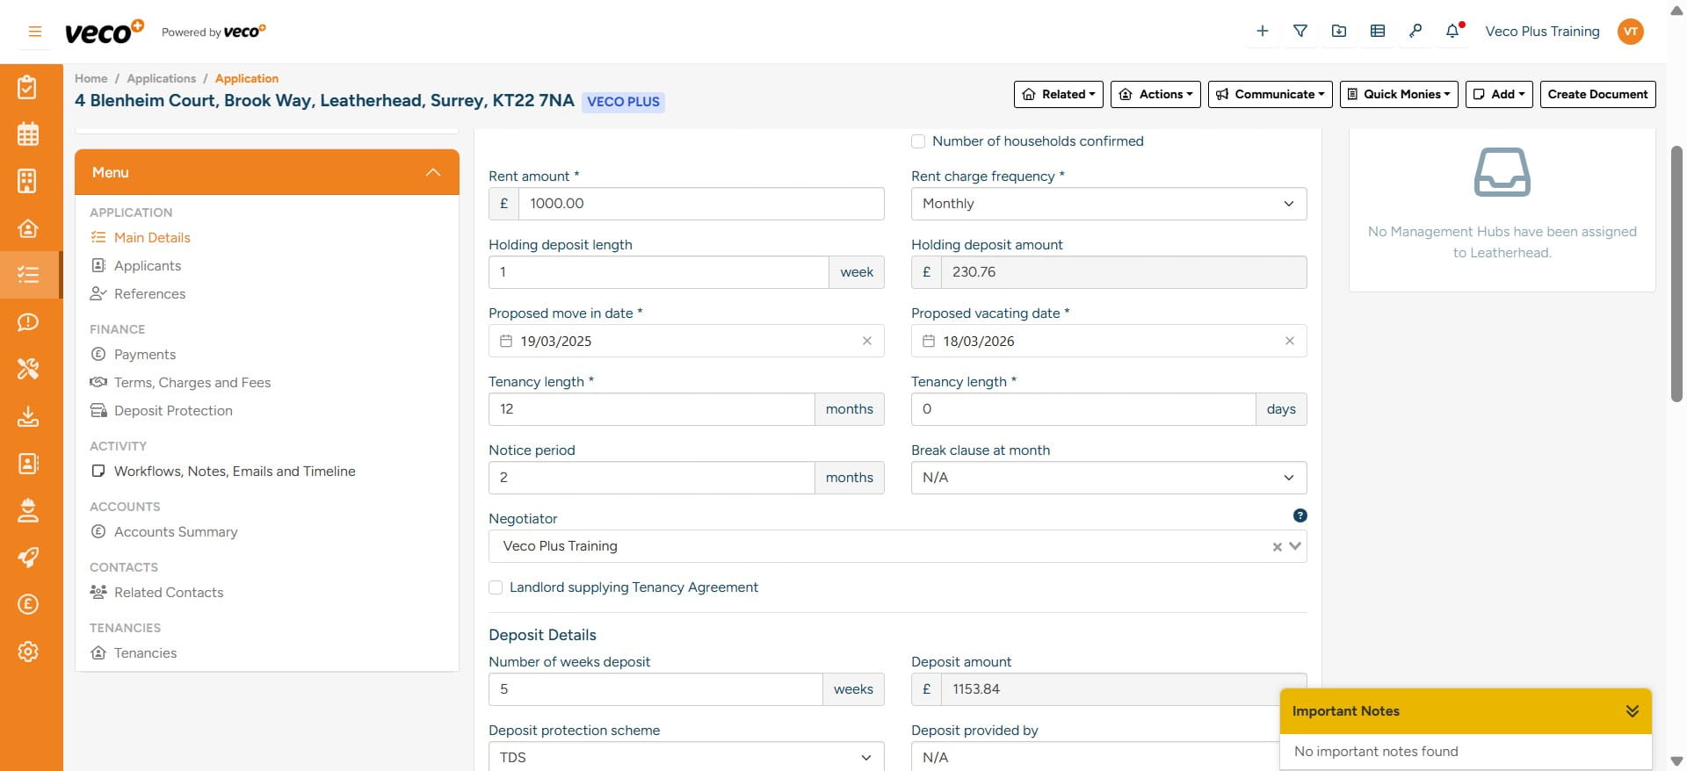Image resolution: width=1687 pixels, height=771 pixels.
Task: Click the folder download icon in header
Action: tap(1339, 31)
